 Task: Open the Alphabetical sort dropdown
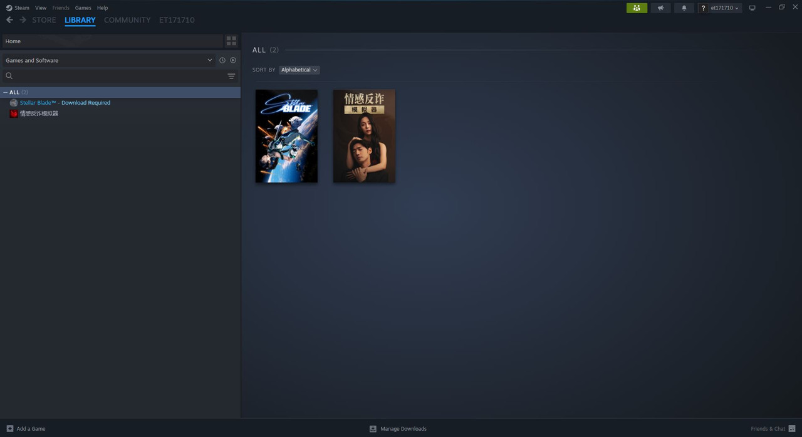tap(299, 70)
